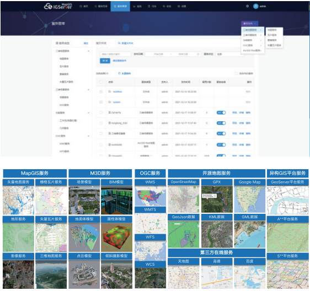Viewport: 310px width, 291px height.
Task: Open the workflow folder link
Action: pos(117,91)
